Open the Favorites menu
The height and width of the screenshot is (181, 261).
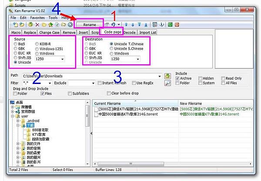point(37,18)
